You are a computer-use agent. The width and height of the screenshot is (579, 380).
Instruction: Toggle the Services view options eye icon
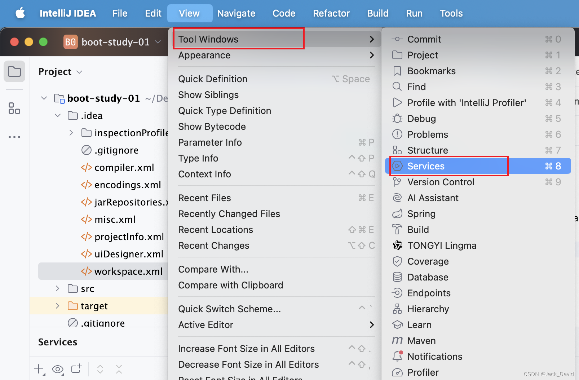tap(58, 369)
